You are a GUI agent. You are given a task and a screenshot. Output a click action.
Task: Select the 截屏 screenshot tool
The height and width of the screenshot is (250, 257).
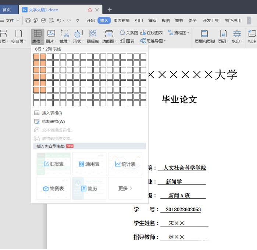pyautogui.click(x=65, y=36)
